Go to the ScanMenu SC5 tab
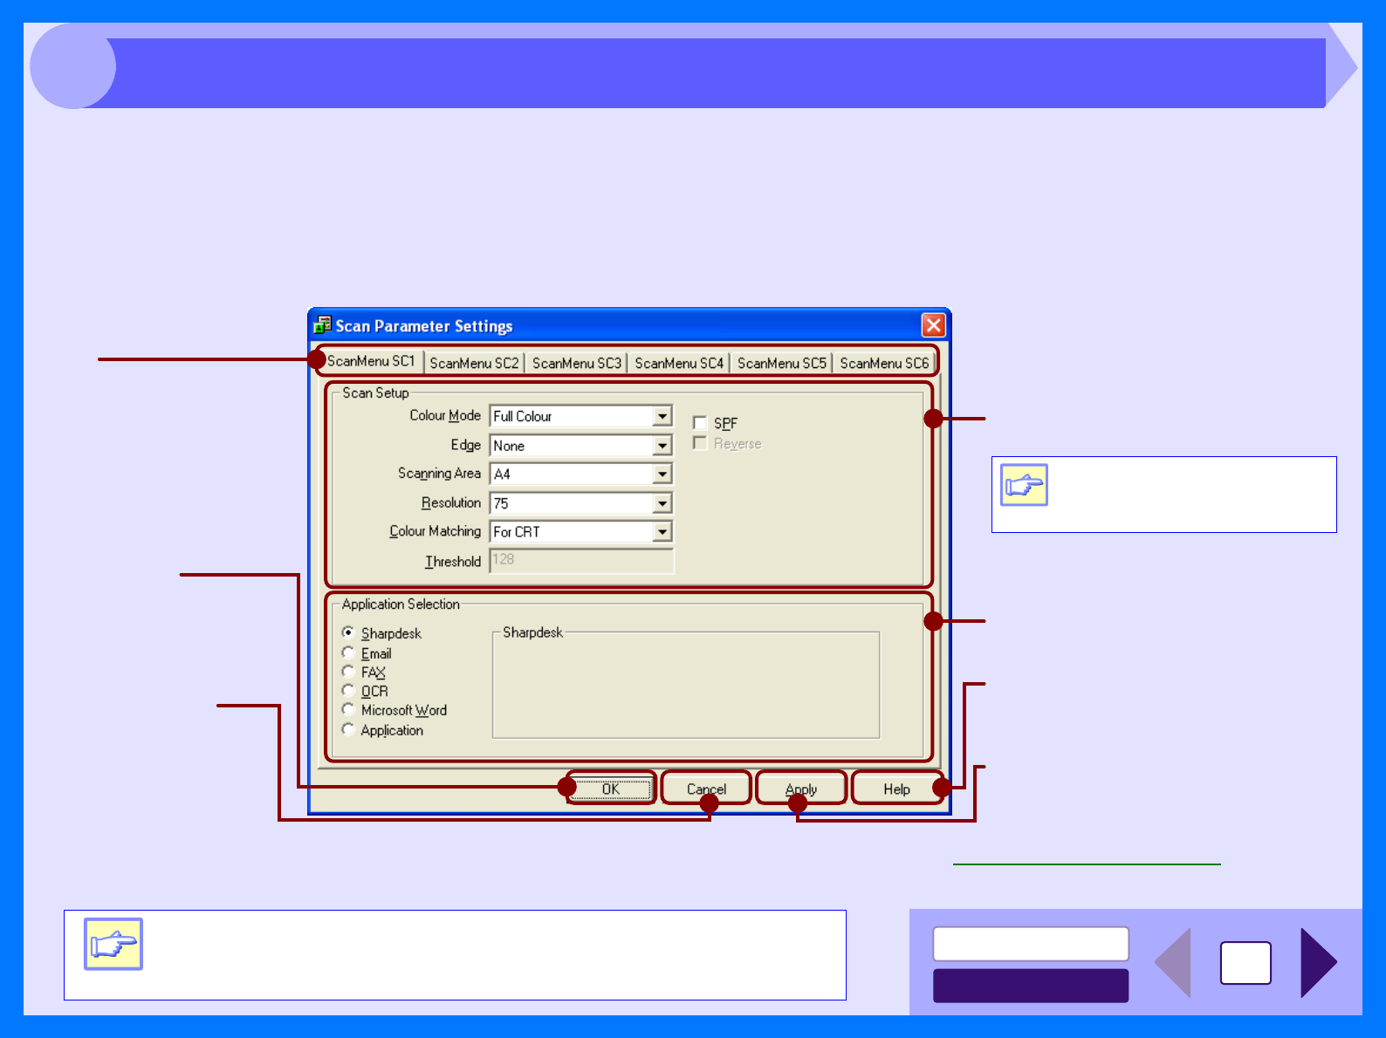Viewport: 1386px width, 1038px height. pos(782,363)
